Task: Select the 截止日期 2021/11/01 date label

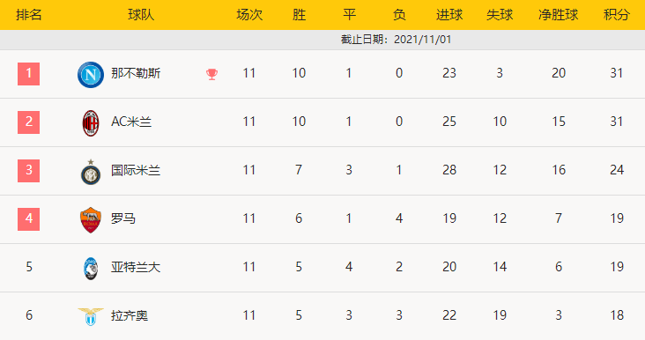Action: [397, 40]
